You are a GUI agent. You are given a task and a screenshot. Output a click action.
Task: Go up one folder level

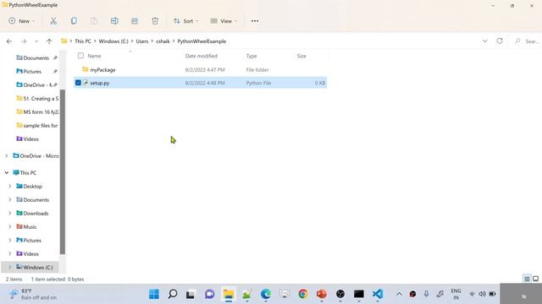(x=49, y=41)
